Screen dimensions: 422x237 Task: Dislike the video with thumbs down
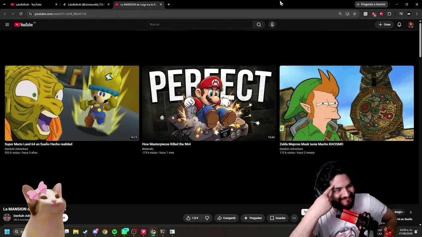coord(207,218)
